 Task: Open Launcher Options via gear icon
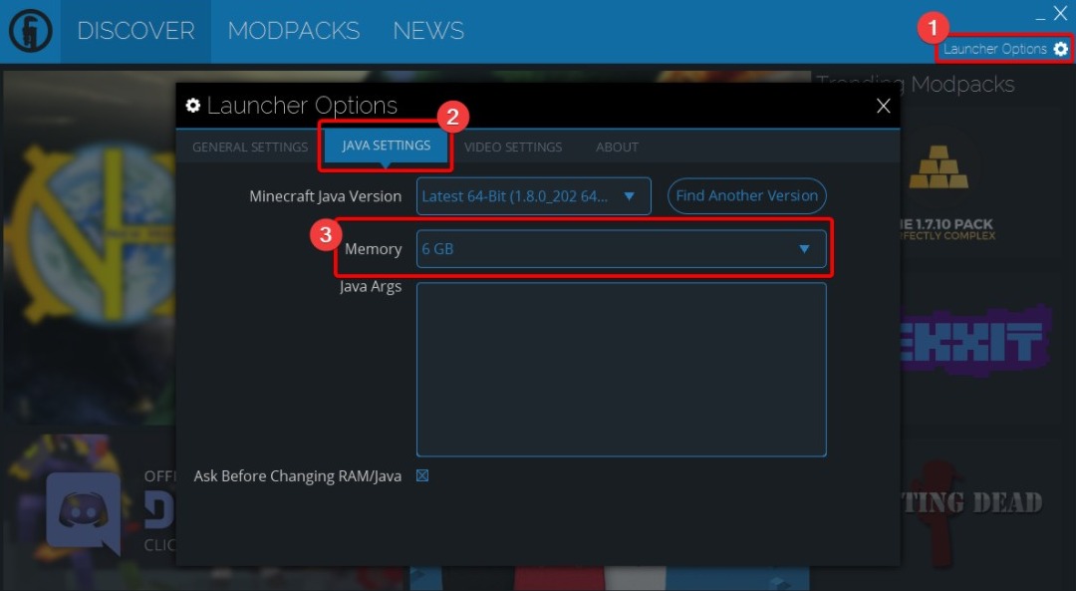[1060, 49]
